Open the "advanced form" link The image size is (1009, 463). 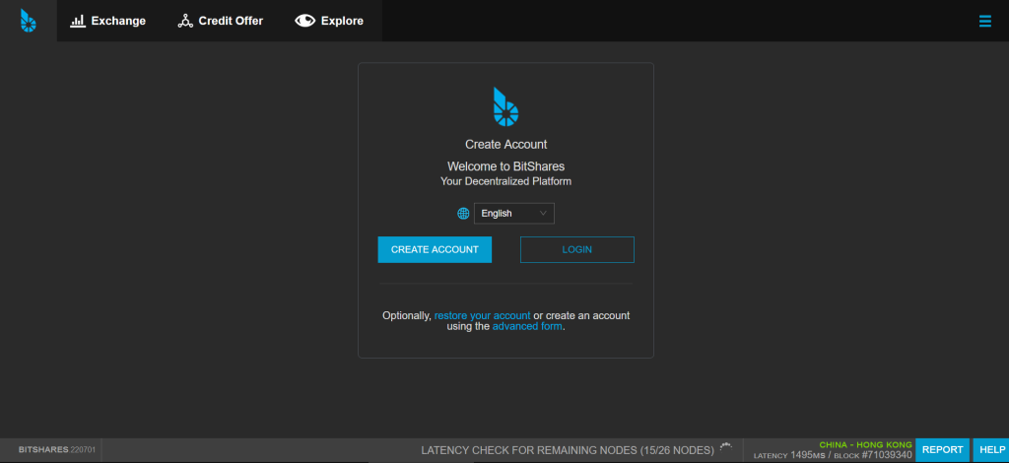click(527, 326)
